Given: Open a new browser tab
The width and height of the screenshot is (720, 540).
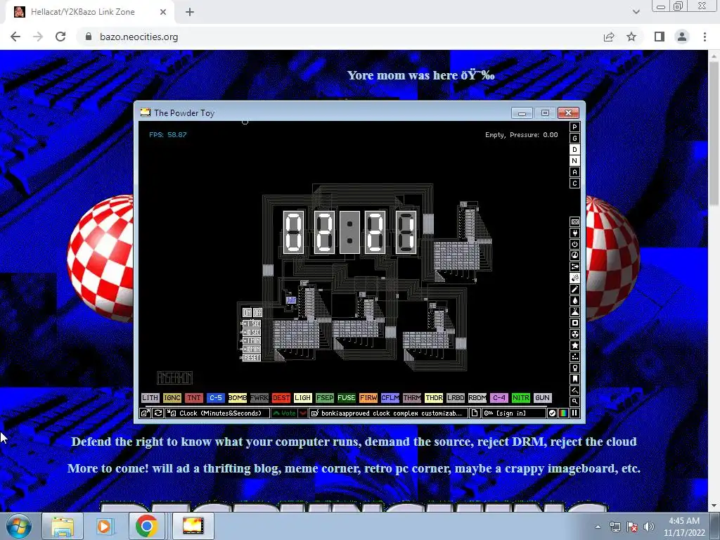Looking at the screenshot, I should click(190, 12).
